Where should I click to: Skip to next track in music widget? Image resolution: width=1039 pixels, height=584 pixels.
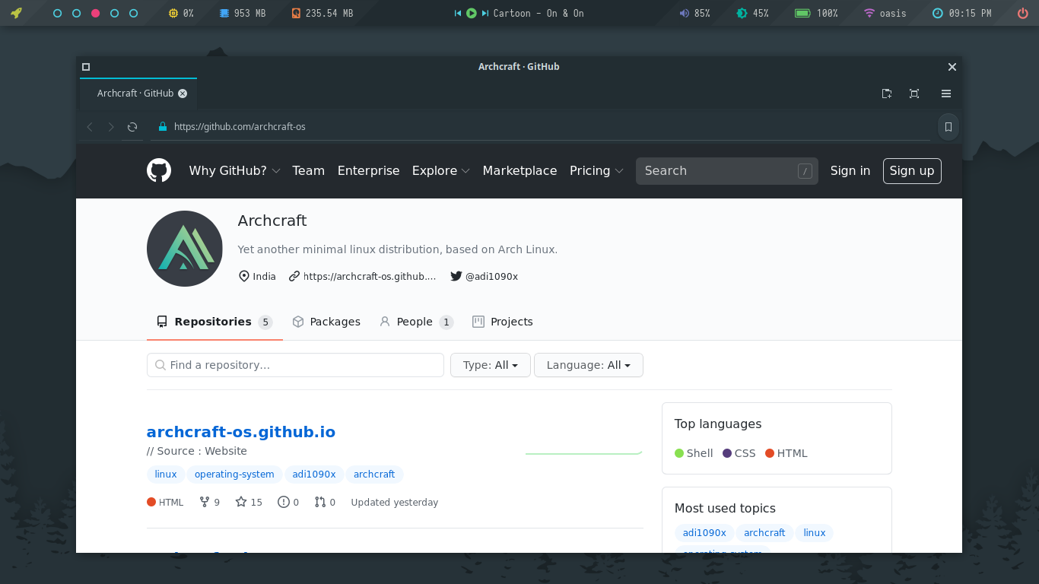[485, 13]
